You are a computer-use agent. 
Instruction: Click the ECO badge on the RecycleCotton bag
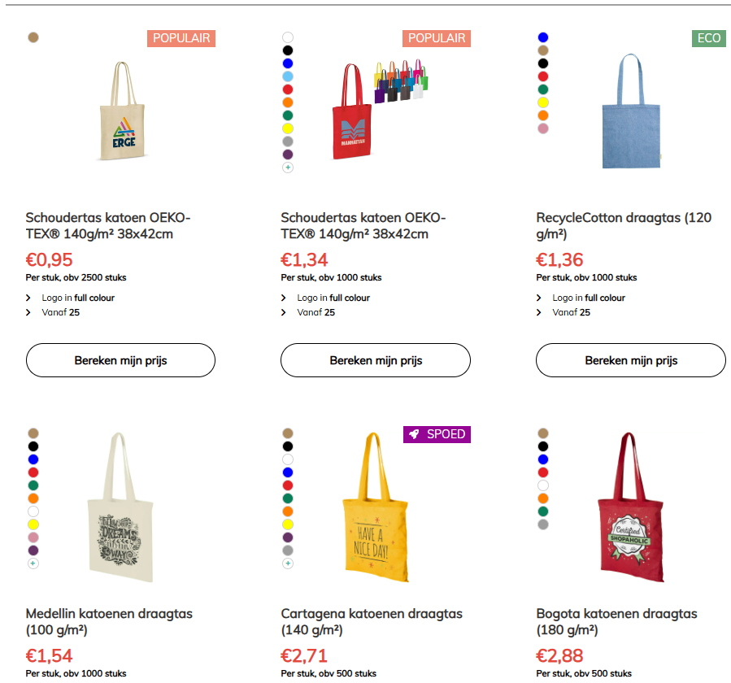pos(709,38)
